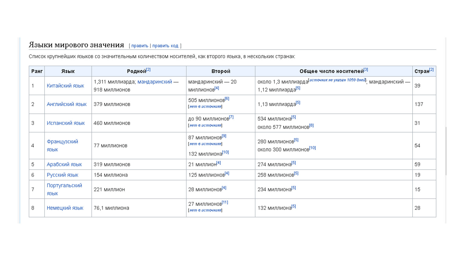Open footnote [11] after '27 миллионов'
This screenshot has width=464, height=261.
pyautogui.click(x=225, y=202)
